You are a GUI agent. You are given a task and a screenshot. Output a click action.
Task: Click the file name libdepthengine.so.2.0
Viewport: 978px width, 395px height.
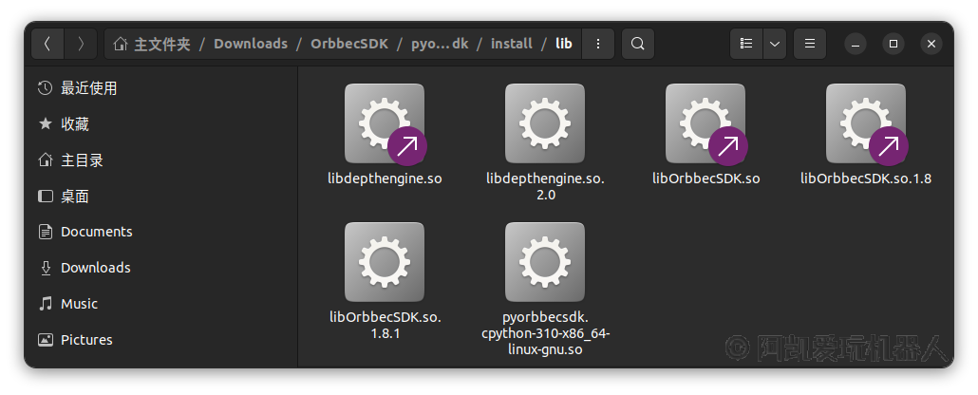click(x=545, y=186)
